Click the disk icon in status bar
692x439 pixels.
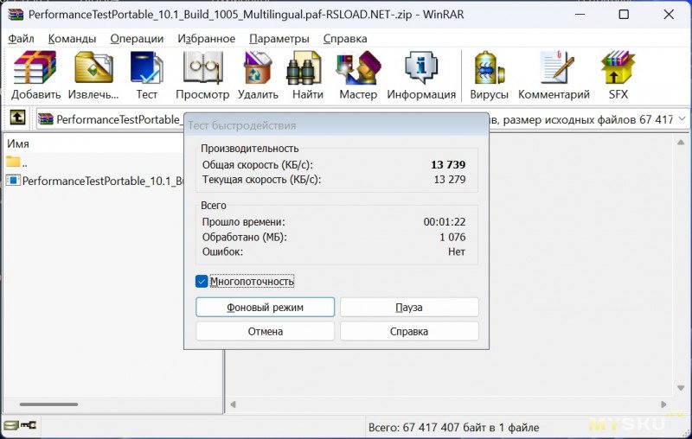(11, 425)
